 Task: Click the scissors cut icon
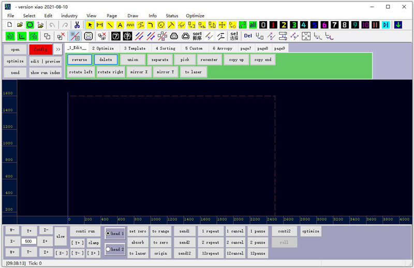pyautogui.click(x=77, y=25)
